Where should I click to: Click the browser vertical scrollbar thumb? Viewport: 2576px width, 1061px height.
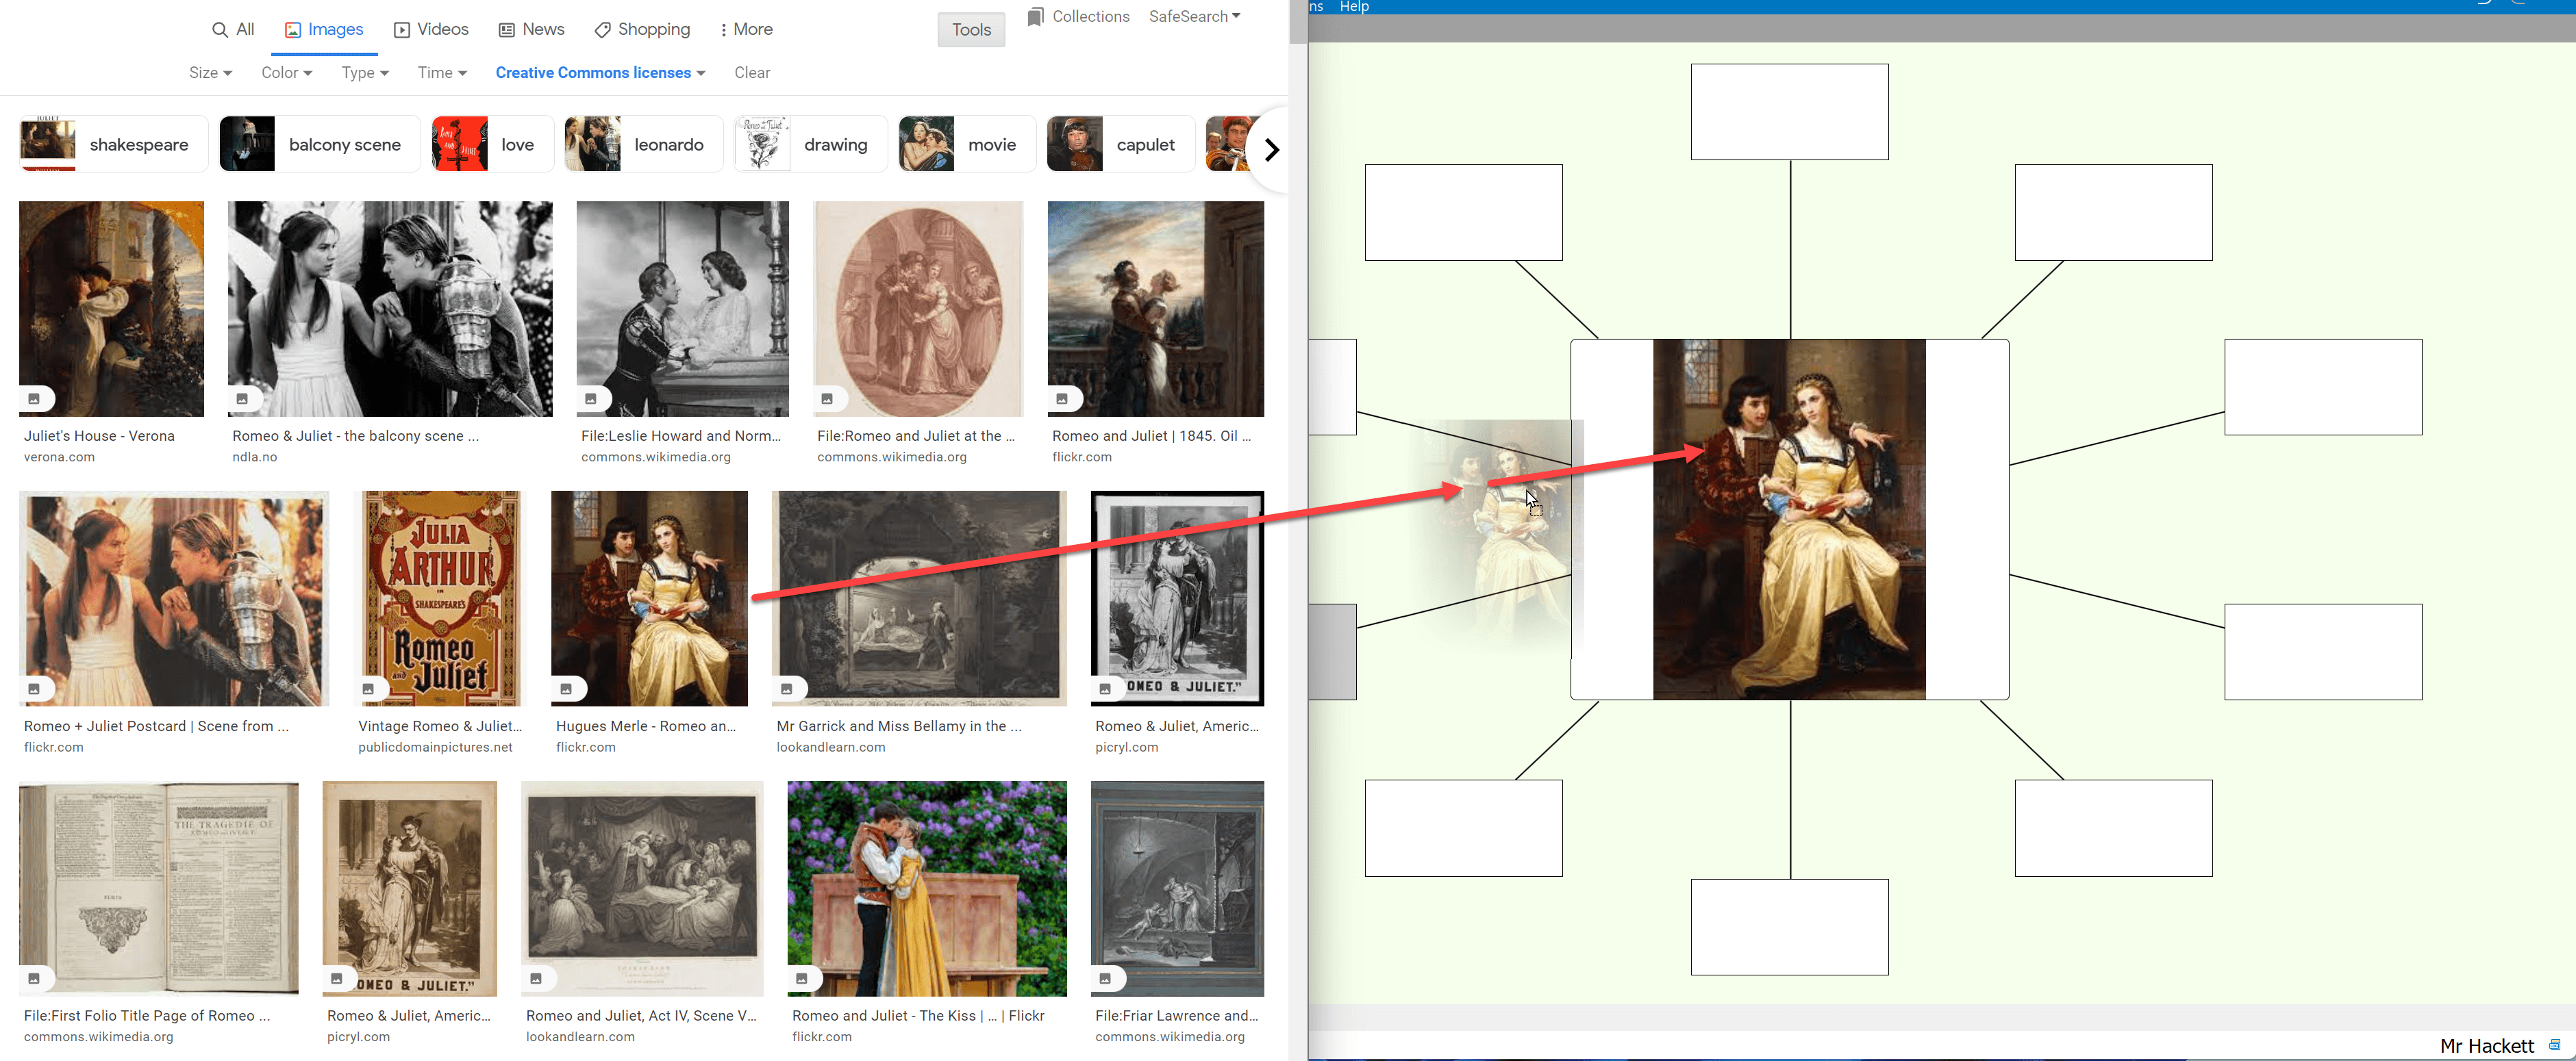coord(1297,22)
